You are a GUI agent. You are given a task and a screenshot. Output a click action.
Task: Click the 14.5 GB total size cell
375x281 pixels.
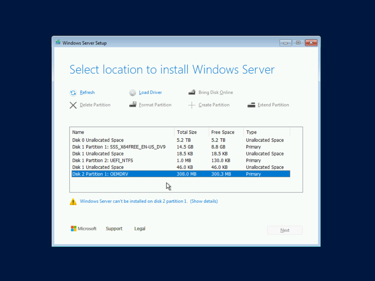(x=185, y=147)
